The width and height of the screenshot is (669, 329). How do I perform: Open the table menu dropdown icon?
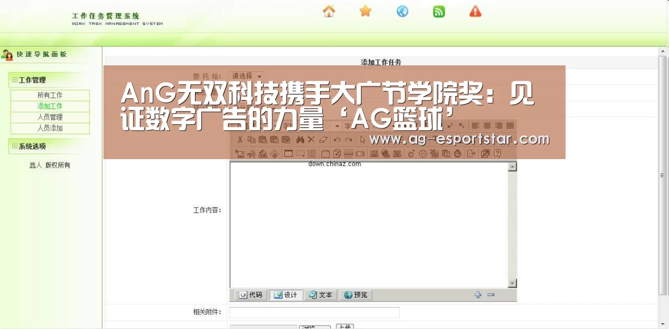pos(288,153)
